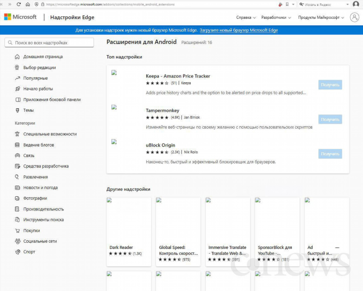Go to browser home page icon
Image resolution: width=363 pixels, height=291 pixels.
pyautogui.click(x=28, y=4)
